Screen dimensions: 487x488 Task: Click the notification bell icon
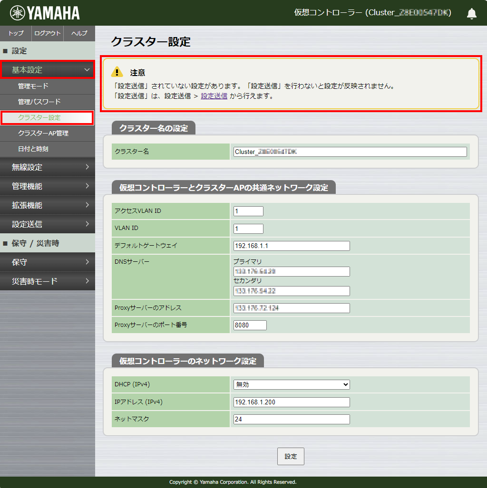(471, 13)
